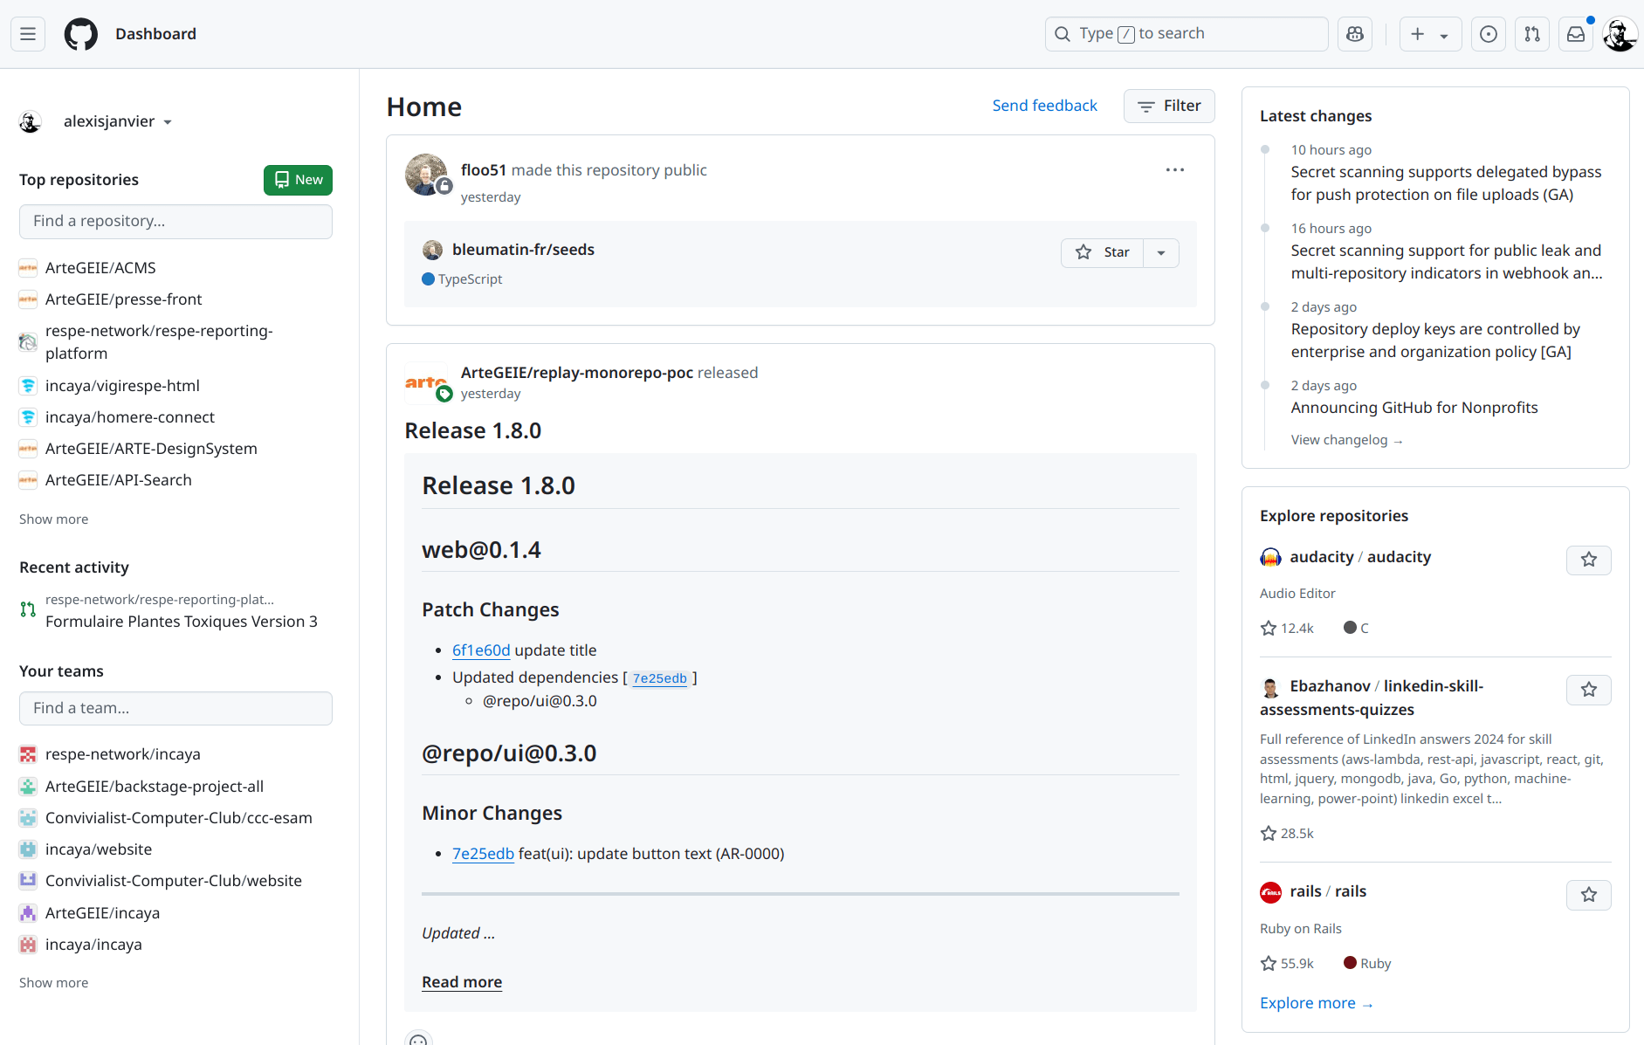Click the Type / to search box

(1187, 34)
